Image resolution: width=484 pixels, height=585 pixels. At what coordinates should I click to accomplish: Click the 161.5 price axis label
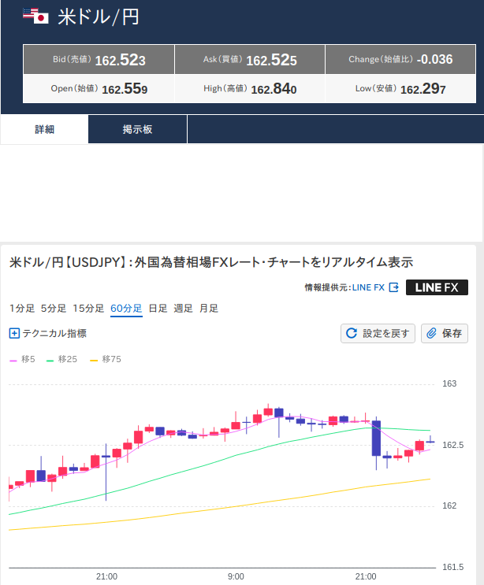tap(452, 567)
